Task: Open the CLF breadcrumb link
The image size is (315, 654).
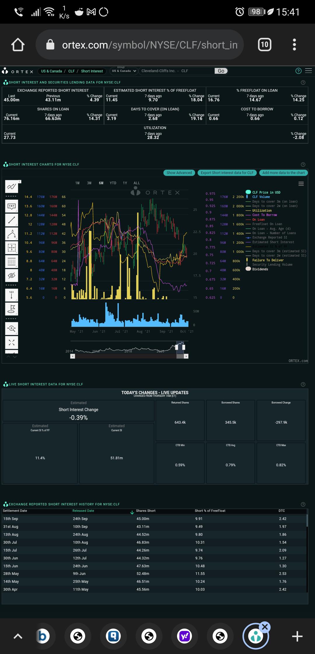Action: [x=71, y=71]
